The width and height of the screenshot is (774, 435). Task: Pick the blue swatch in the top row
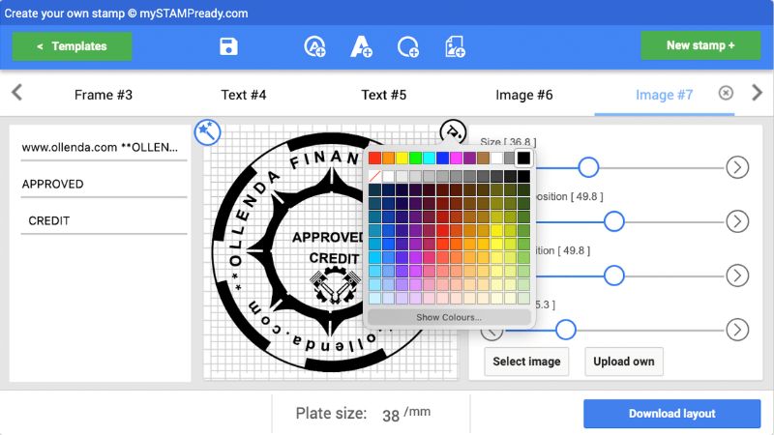tap(442, 158)
